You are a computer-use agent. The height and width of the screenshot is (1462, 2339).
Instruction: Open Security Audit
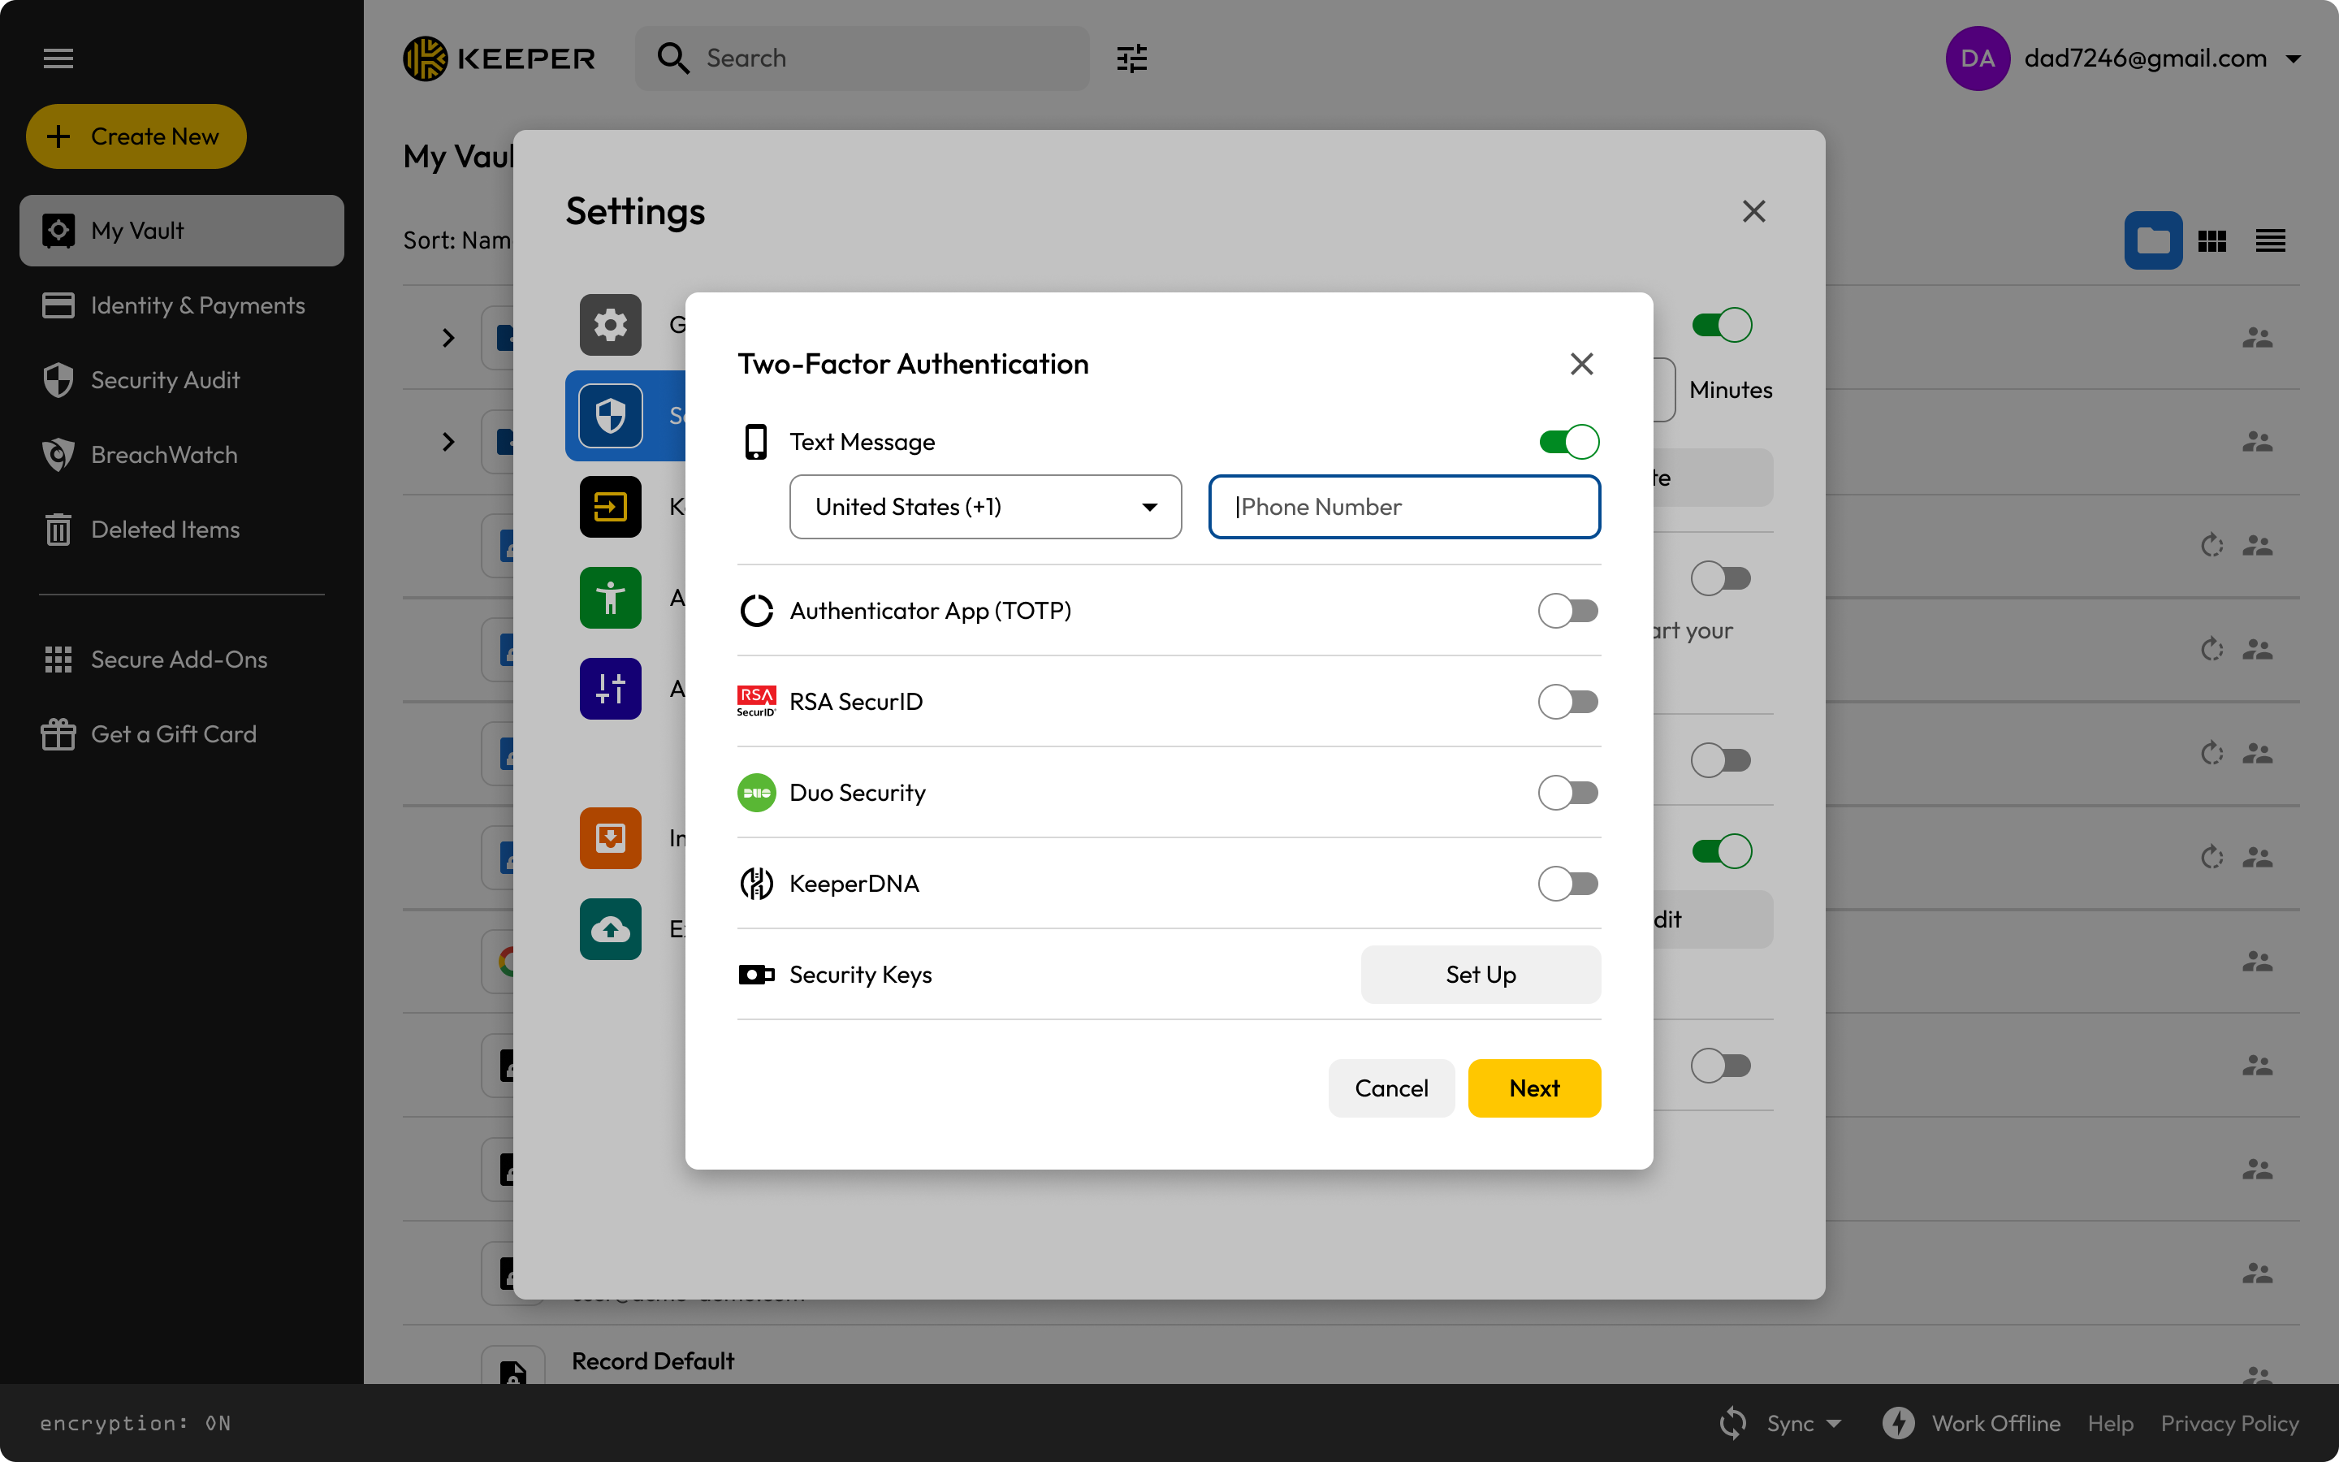pos(182,380)
